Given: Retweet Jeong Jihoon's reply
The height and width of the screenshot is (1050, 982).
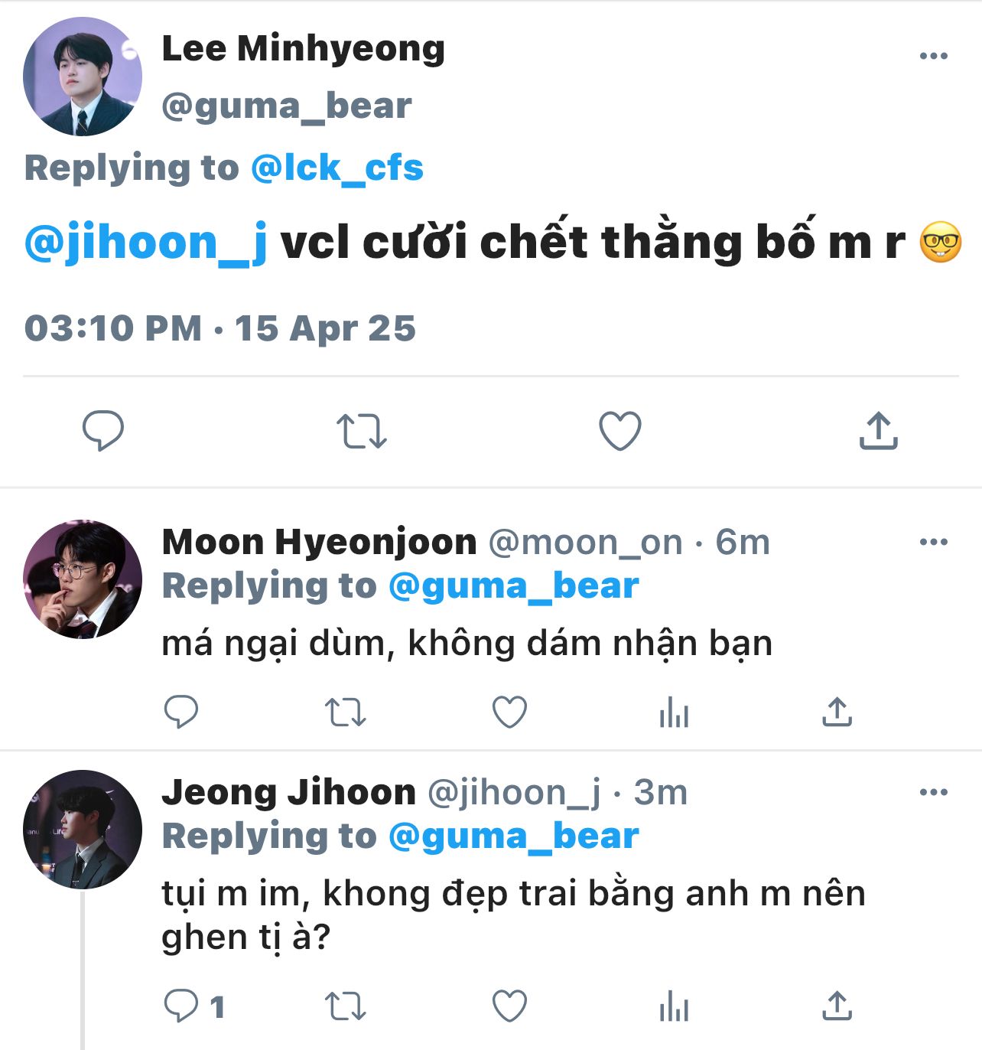Looking at the screenshot, I should 346,1006.
